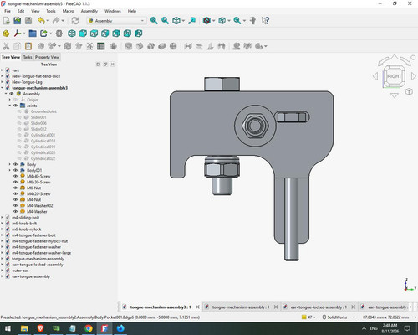
Task: Open the Assembly menu
Action: (89, 11)
